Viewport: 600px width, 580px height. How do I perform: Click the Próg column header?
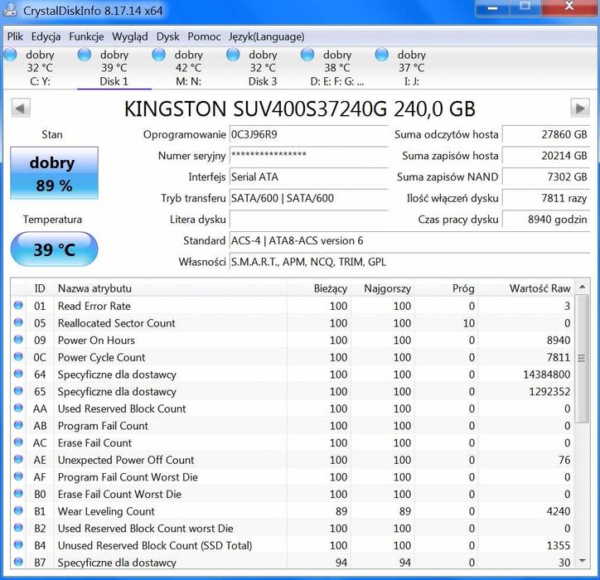446,288
